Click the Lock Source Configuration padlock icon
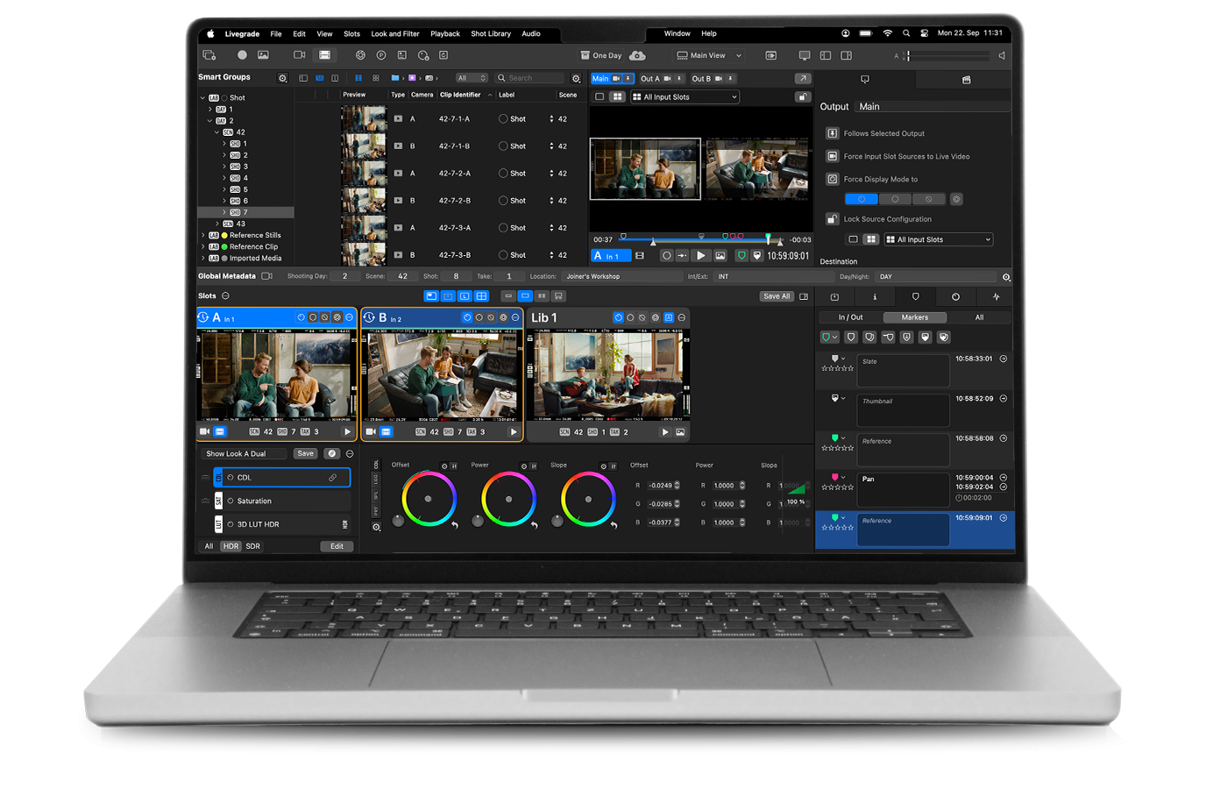The width and height of the screenshot is (1206, 789). click(x=833, y=219)
